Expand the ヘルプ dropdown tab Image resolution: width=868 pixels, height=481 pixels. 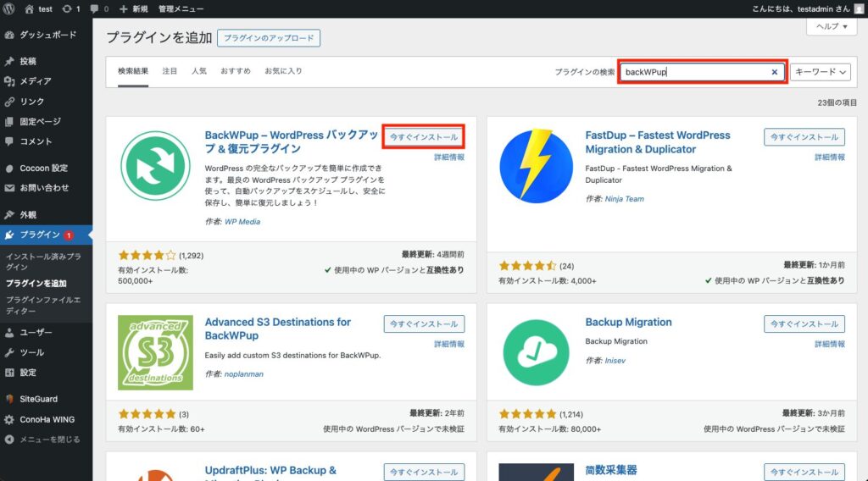pos(832,26)
